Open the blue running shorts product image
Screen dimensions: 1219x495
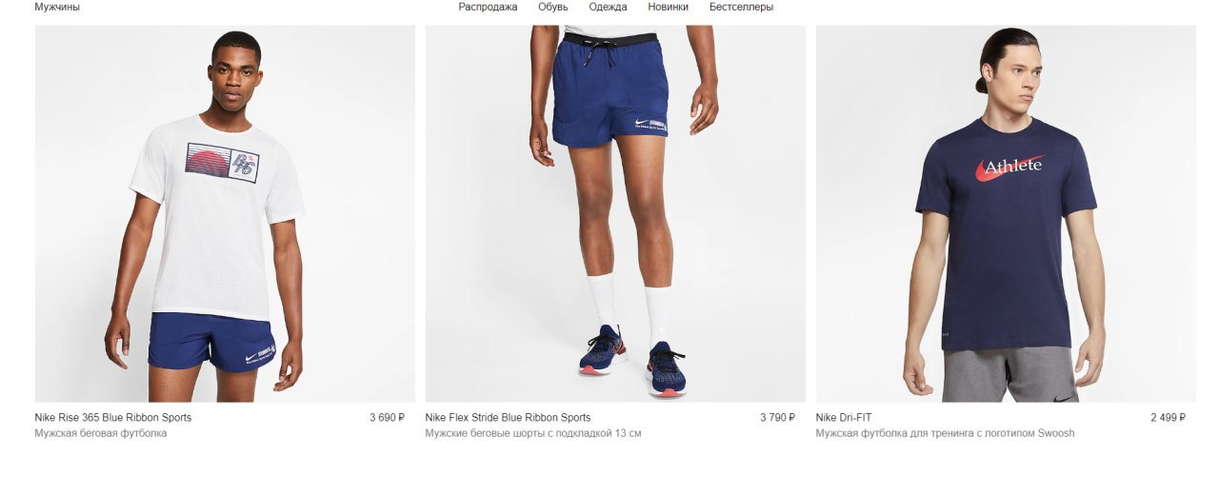615,213
